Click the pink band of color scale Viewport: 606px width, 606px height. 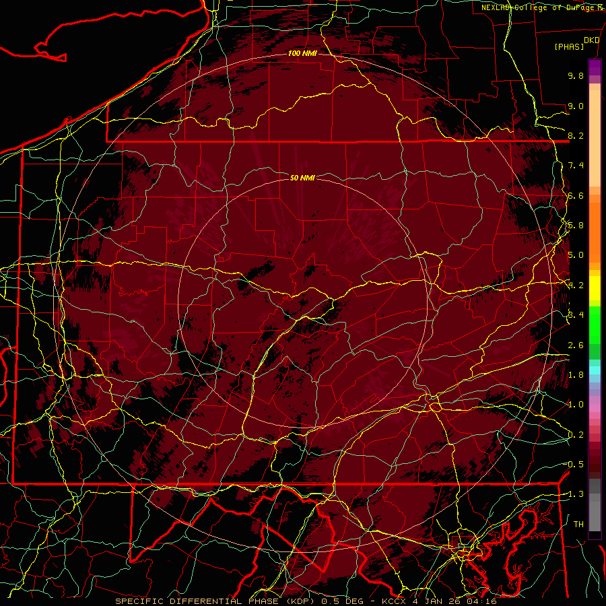[595, 408]
